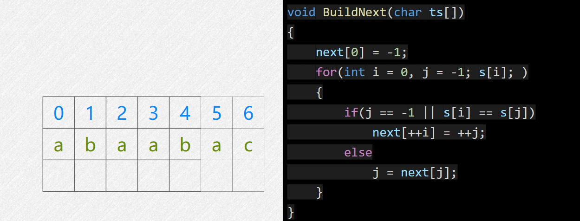Click the index cell labeled 1

90,113
